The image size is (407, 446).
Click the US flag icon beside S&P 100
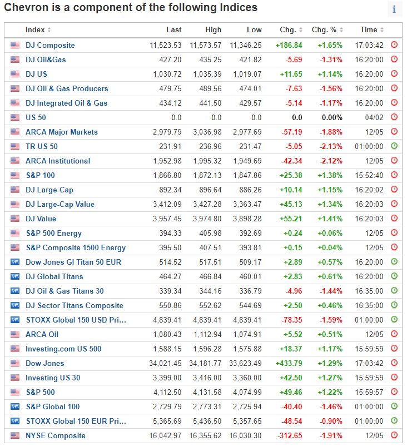14,175
